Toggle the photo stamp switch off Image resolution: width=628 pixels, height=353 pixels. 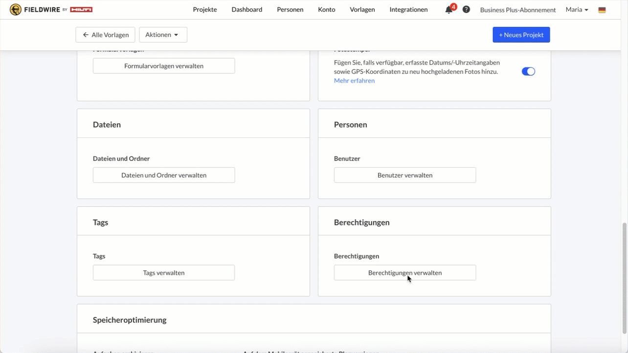[528, 71]
